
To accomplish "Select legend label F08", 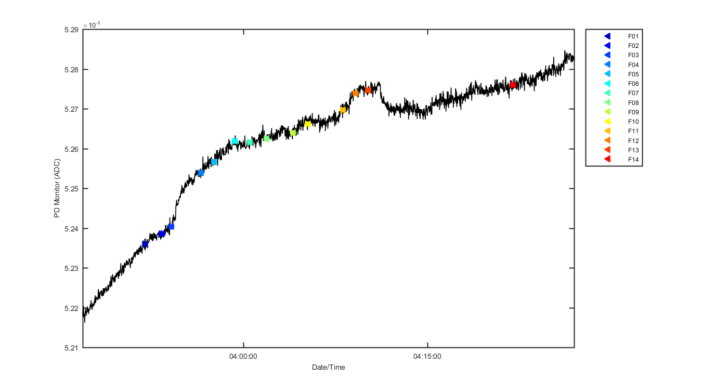I will point(633,102).
